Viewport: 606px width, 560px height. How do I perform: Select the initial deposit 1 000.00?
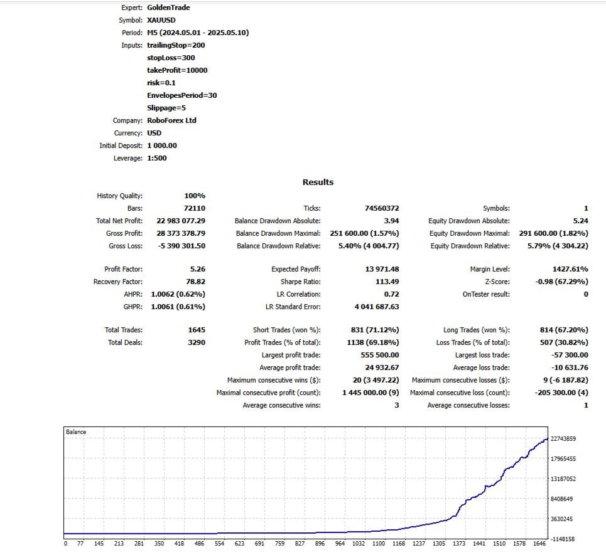[x=162, y=145]
